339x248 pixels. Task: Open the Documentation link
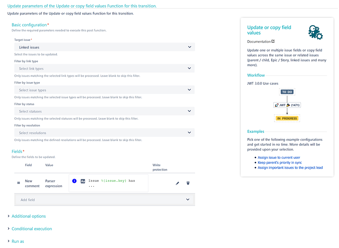click(x=259, y=41)
